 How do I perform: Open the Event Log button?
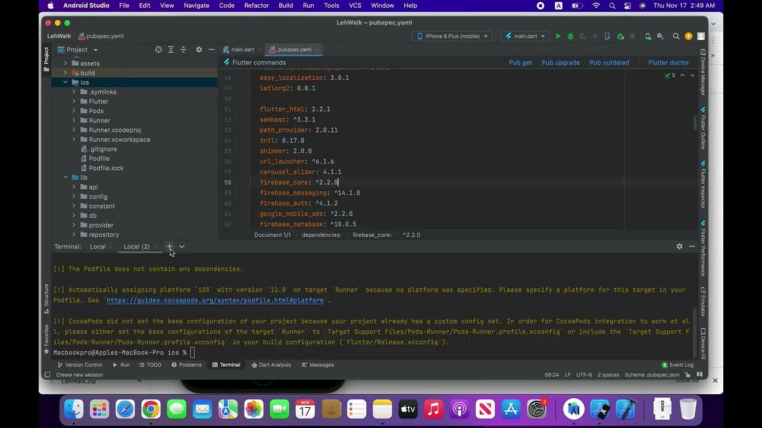(x=677, y=365)
